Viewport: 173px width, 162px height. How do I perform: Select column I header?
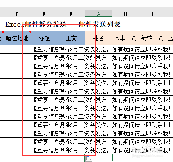coord(153,14)
